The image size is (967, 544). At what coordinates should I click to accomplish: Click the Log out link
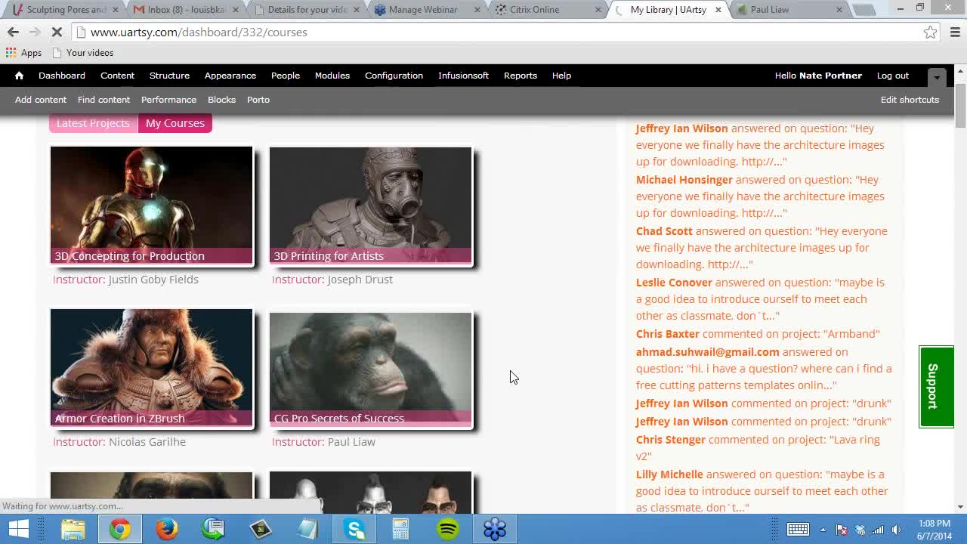coord(893,76)
